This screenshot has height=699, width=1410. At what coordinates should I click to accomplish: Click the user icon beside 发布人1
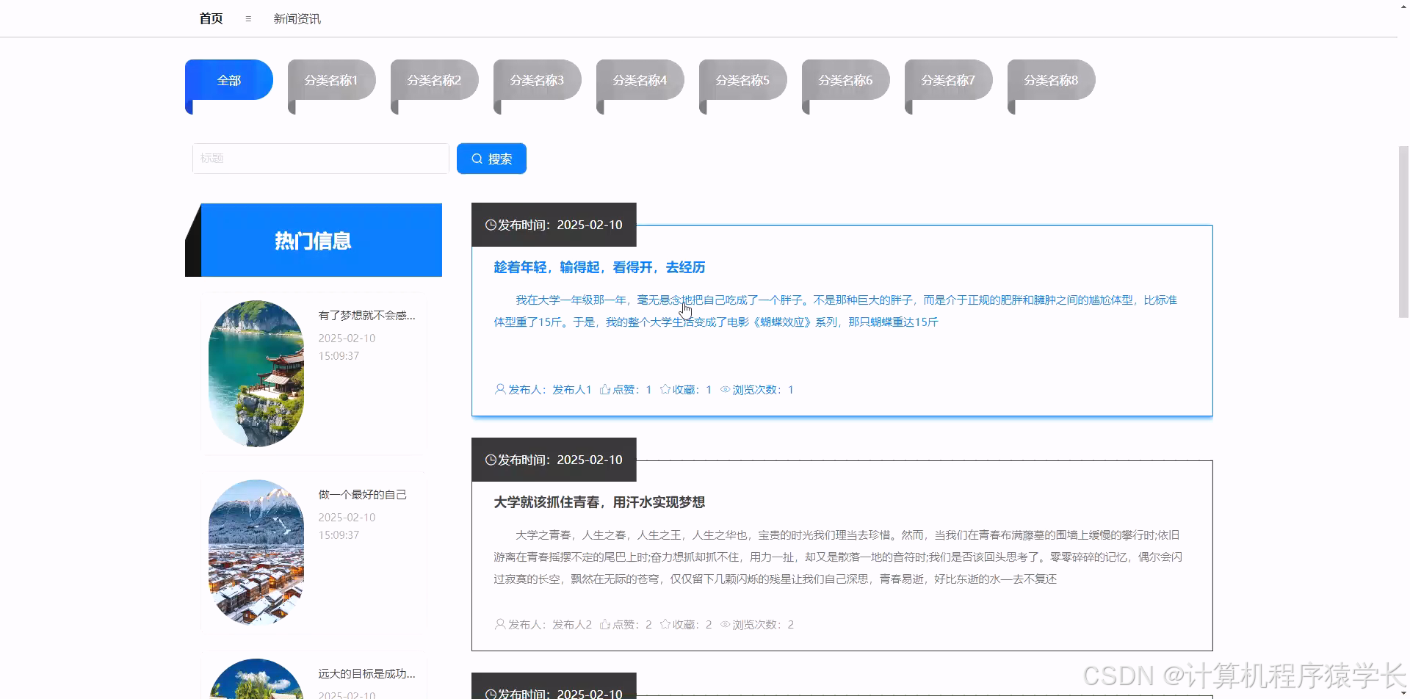[x=500, y=389]
